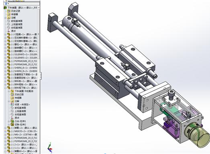Viewport: 210px width, 154px height.
Task: Collapse the 卸料框下板<2> component node
Action: pos(5,88)
